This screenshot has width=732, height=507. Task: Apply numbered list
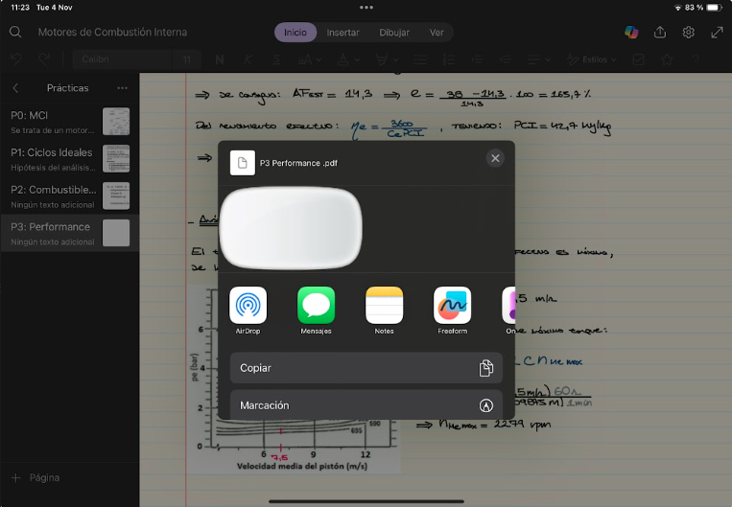click(449, 59)
